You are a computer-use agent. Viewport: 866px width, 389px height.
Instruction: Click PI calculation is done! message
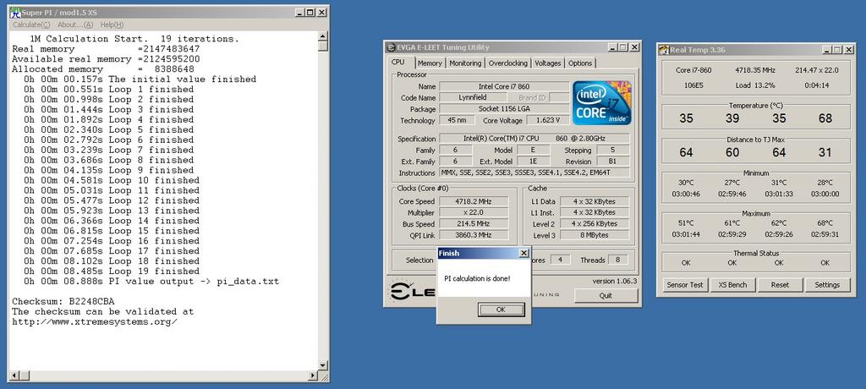coord(477,278)
